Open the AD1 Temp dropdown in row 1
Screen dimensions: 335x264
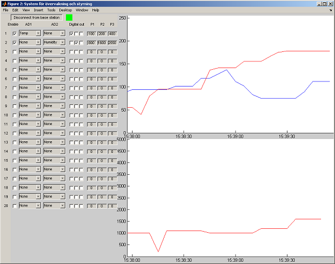click(x=30, y=33)
